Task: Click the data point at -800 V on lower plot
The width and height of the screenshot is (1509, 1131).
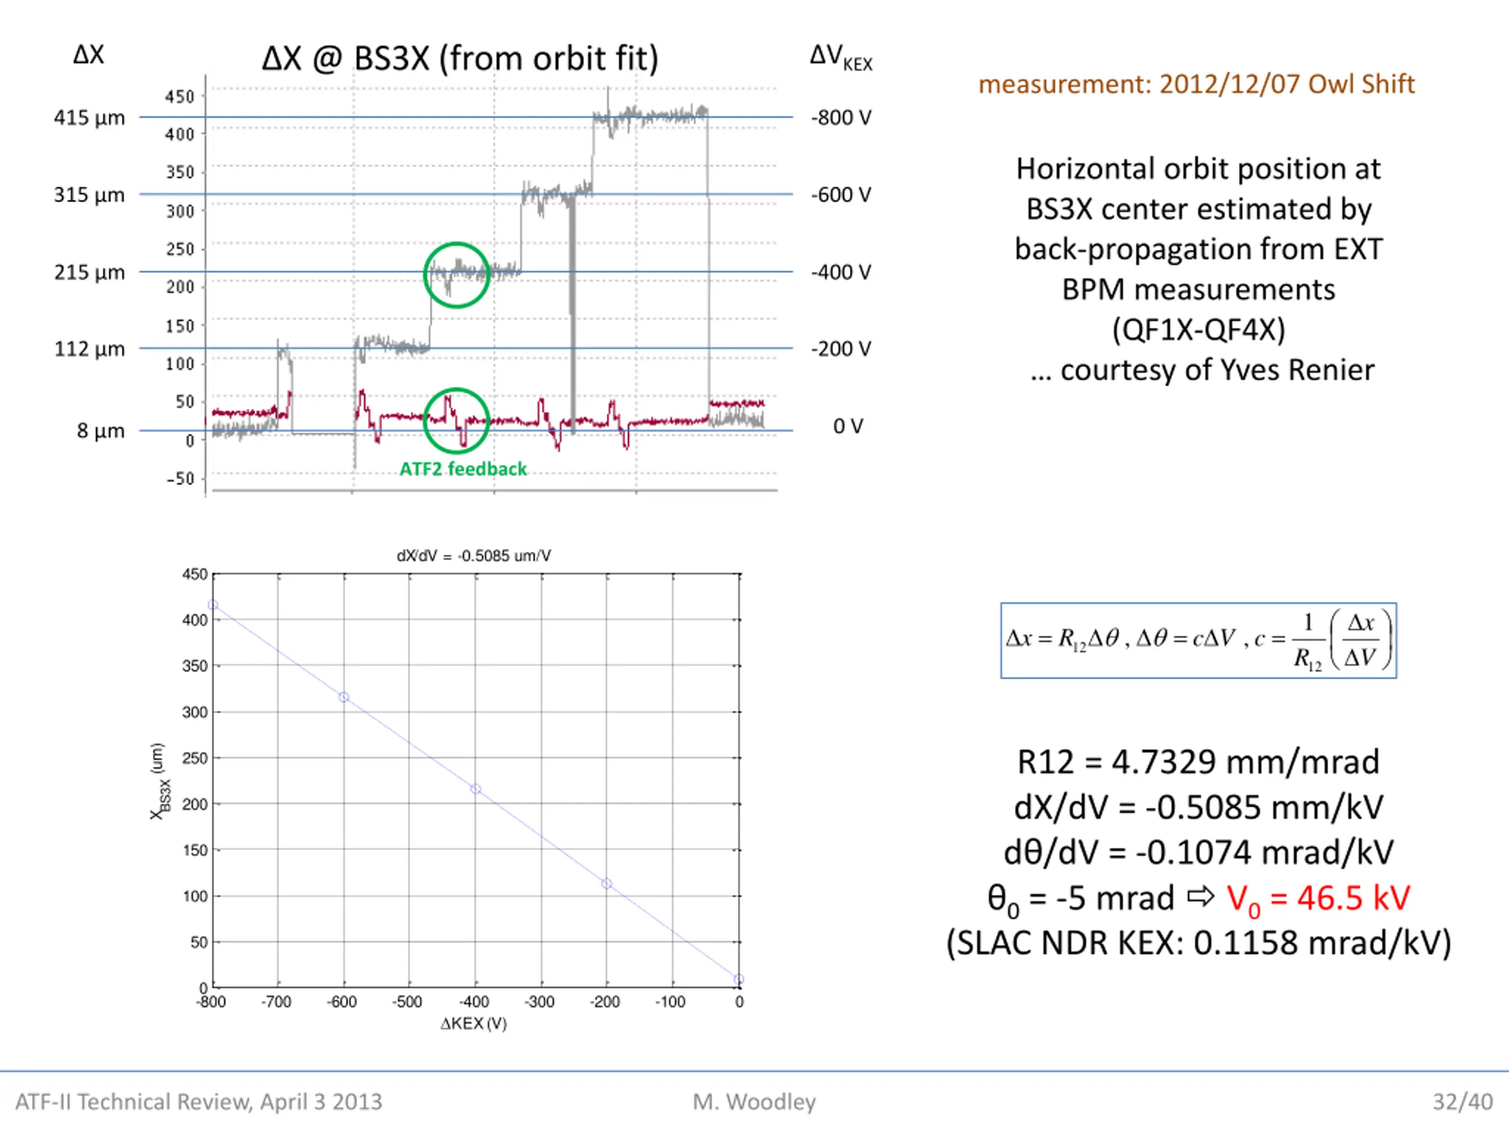Action: [213, 605]
